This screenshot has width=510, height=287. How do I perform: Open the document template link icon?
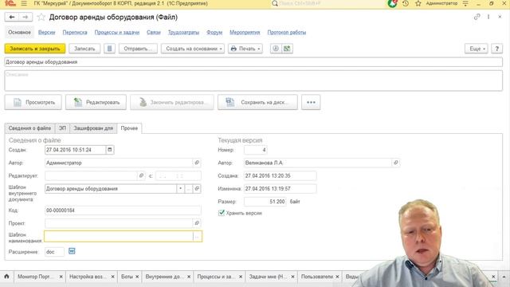pos(197,189)
